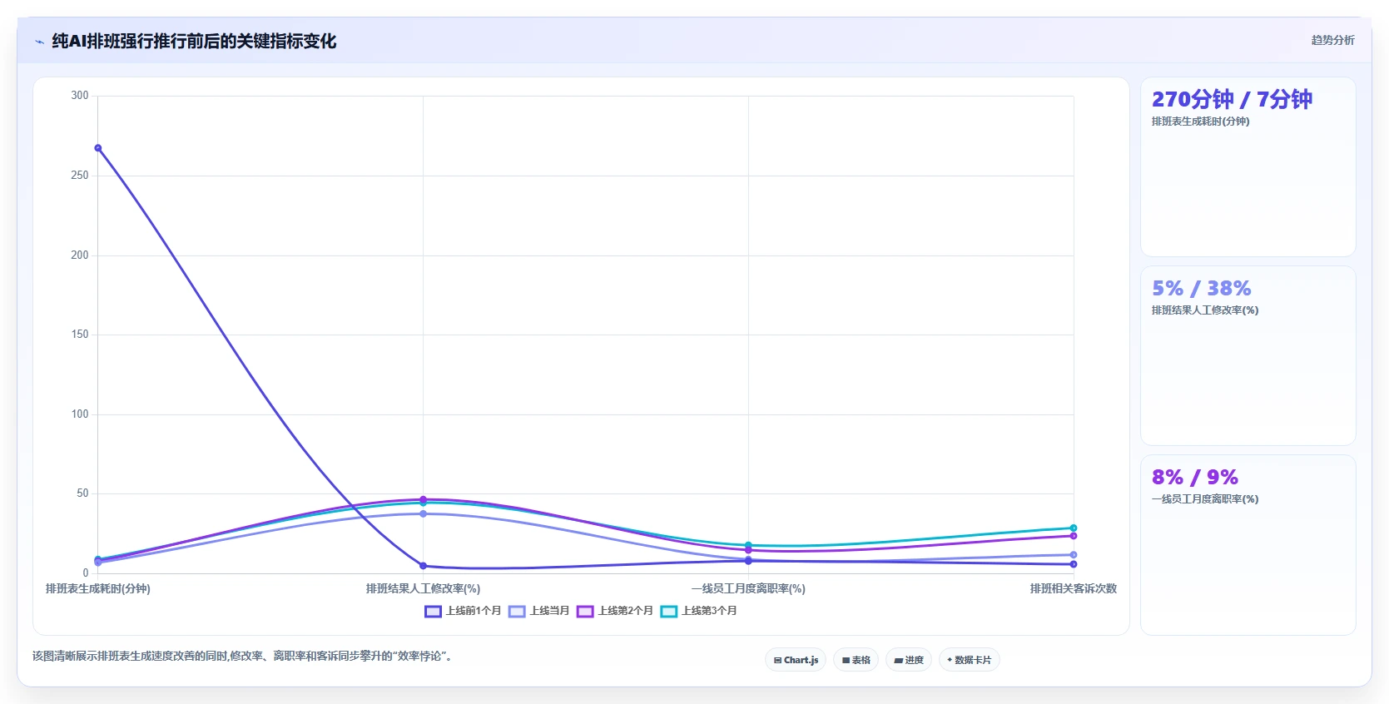Image resolution: width=1389 pixels, height=704 pixels.
Task: Hide the 上线第3个月 legend series
Action: 699,611
